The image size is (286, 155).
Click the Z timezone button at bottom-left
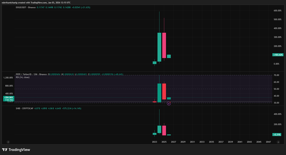click(8, 142)
